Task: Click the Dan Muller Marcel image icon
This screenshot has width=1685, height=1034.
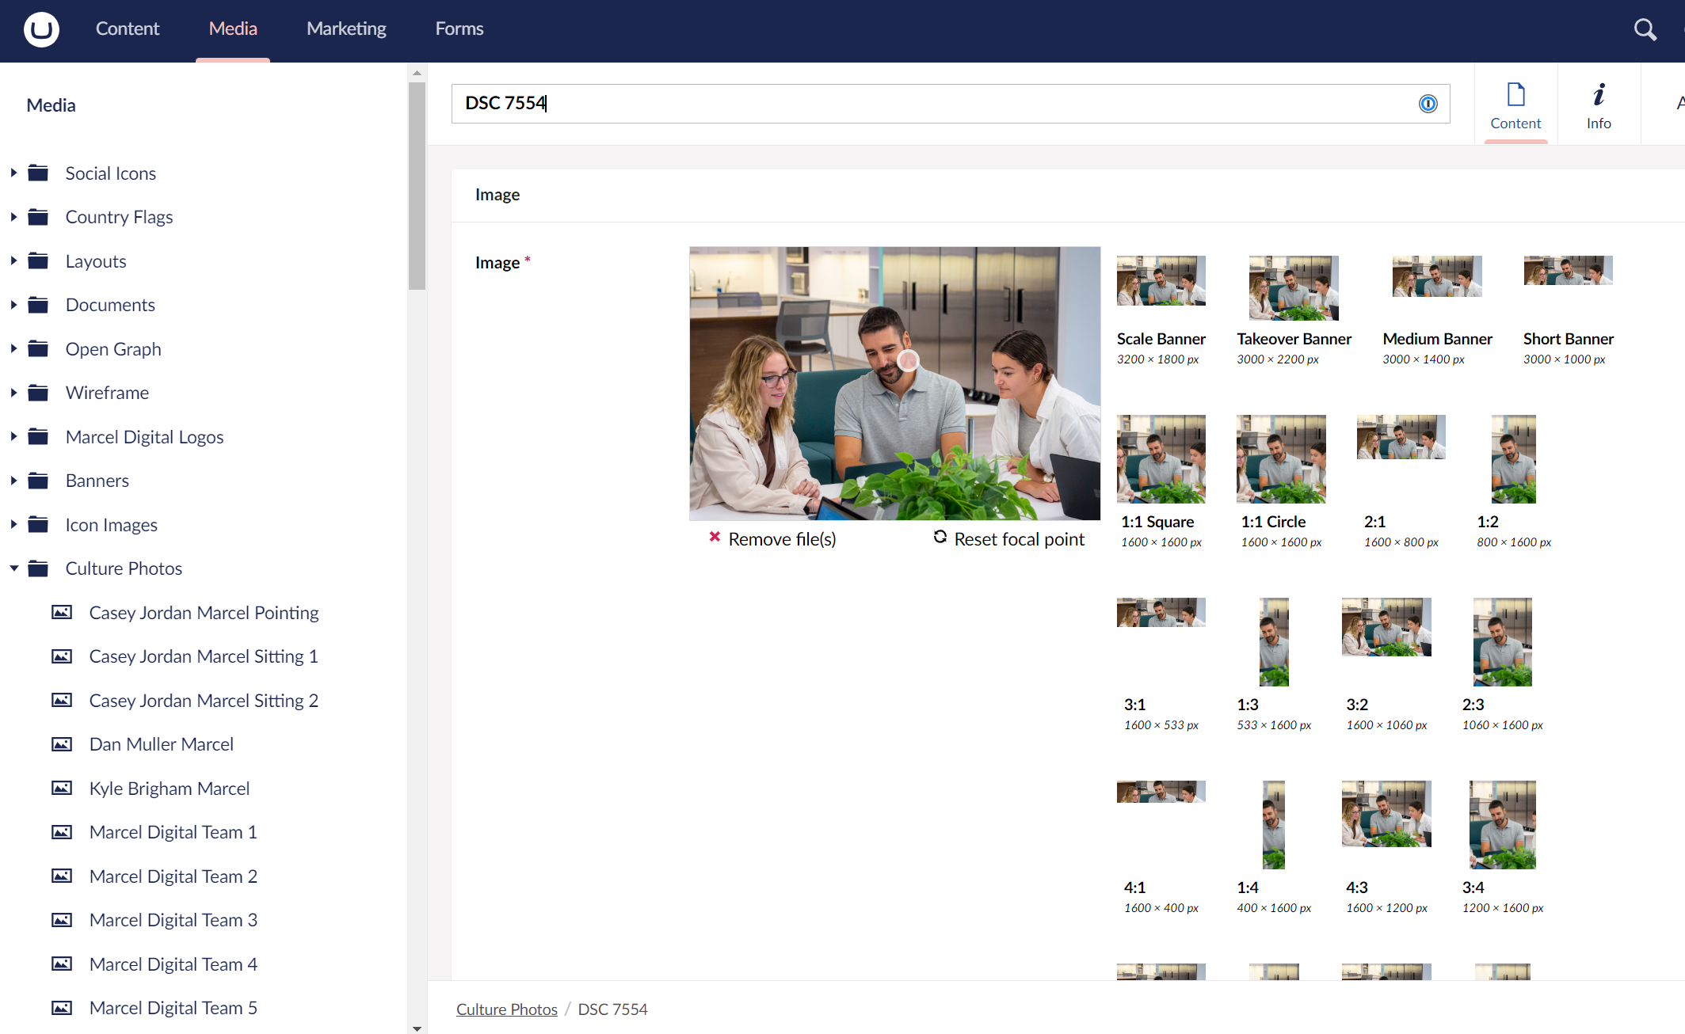Action: [62, 744]
